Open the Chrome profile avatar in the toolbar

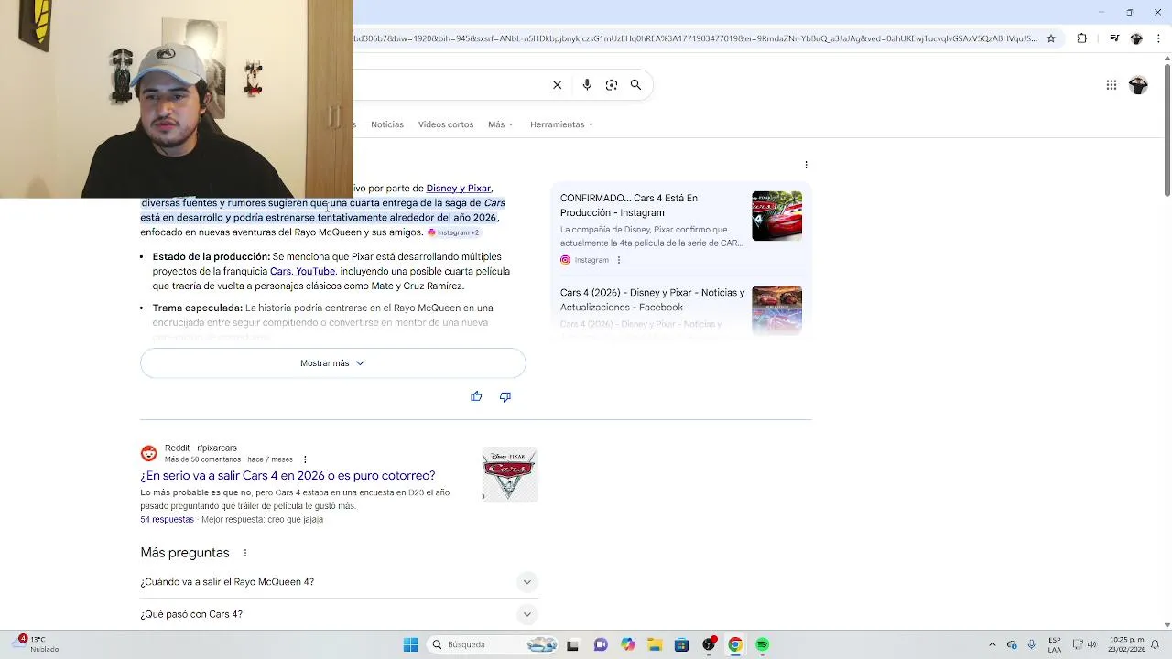click(x=1136, y=38)
